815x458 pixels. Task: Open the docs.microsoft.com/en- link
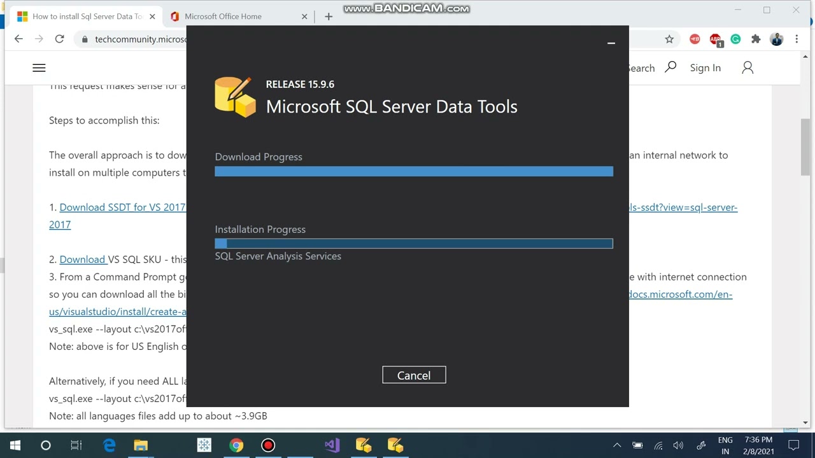pyautogui.click(x=681, y=295)
